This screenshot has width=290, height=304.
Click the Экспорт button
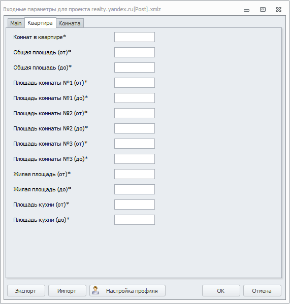tap(26, 291)
